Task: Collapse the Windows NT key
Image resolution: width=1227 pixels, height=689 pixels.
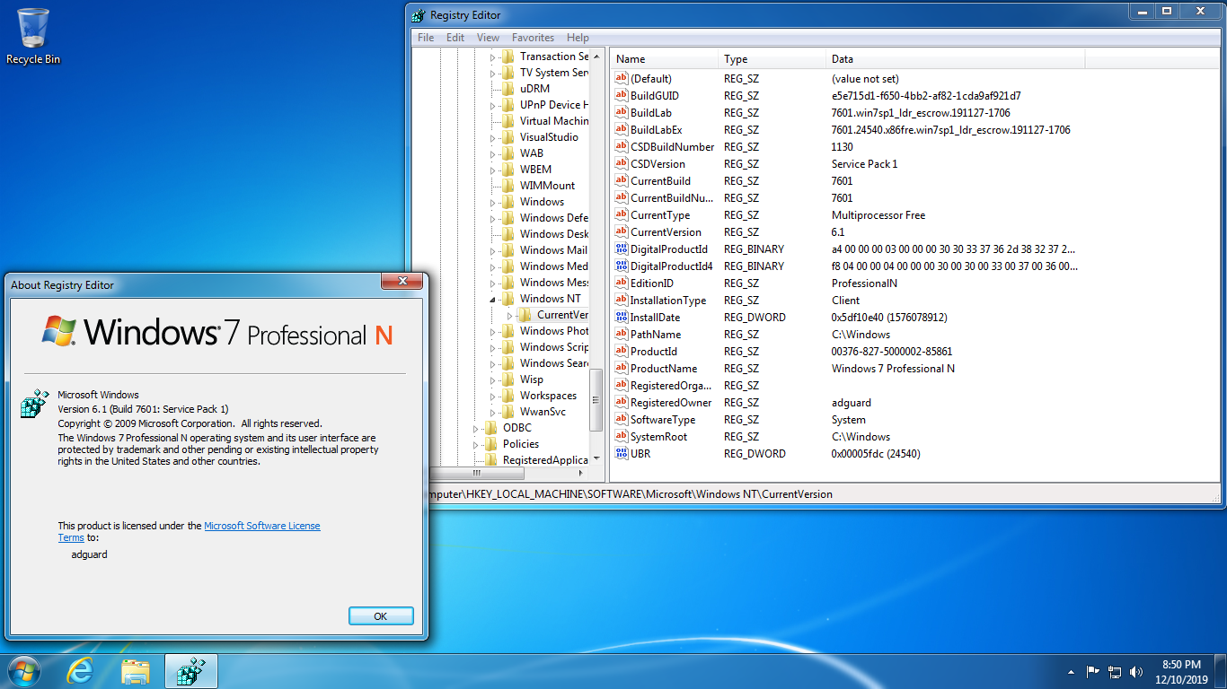Action: tap(493, 299)
